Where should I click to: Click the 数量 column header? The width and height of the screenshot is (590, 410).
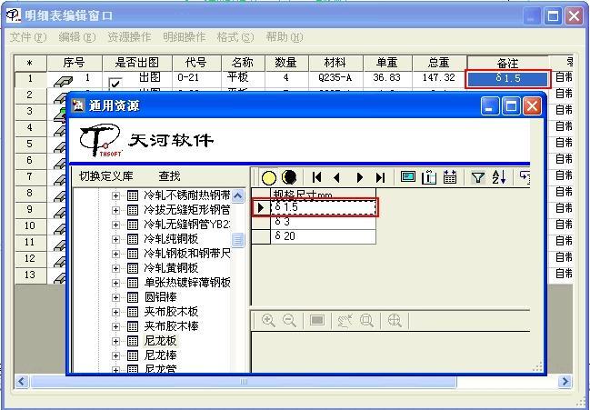coord(286,63)
